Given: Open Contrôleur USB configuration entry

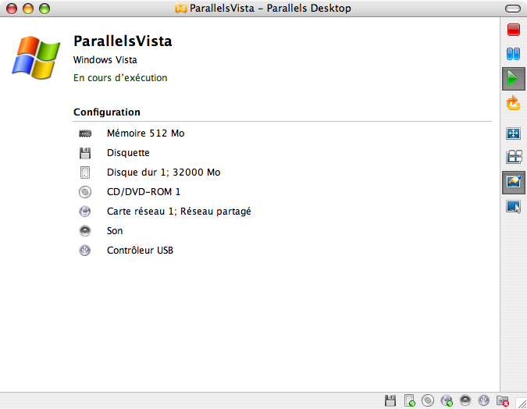Looking at the screenshot, I should [140, 251].
